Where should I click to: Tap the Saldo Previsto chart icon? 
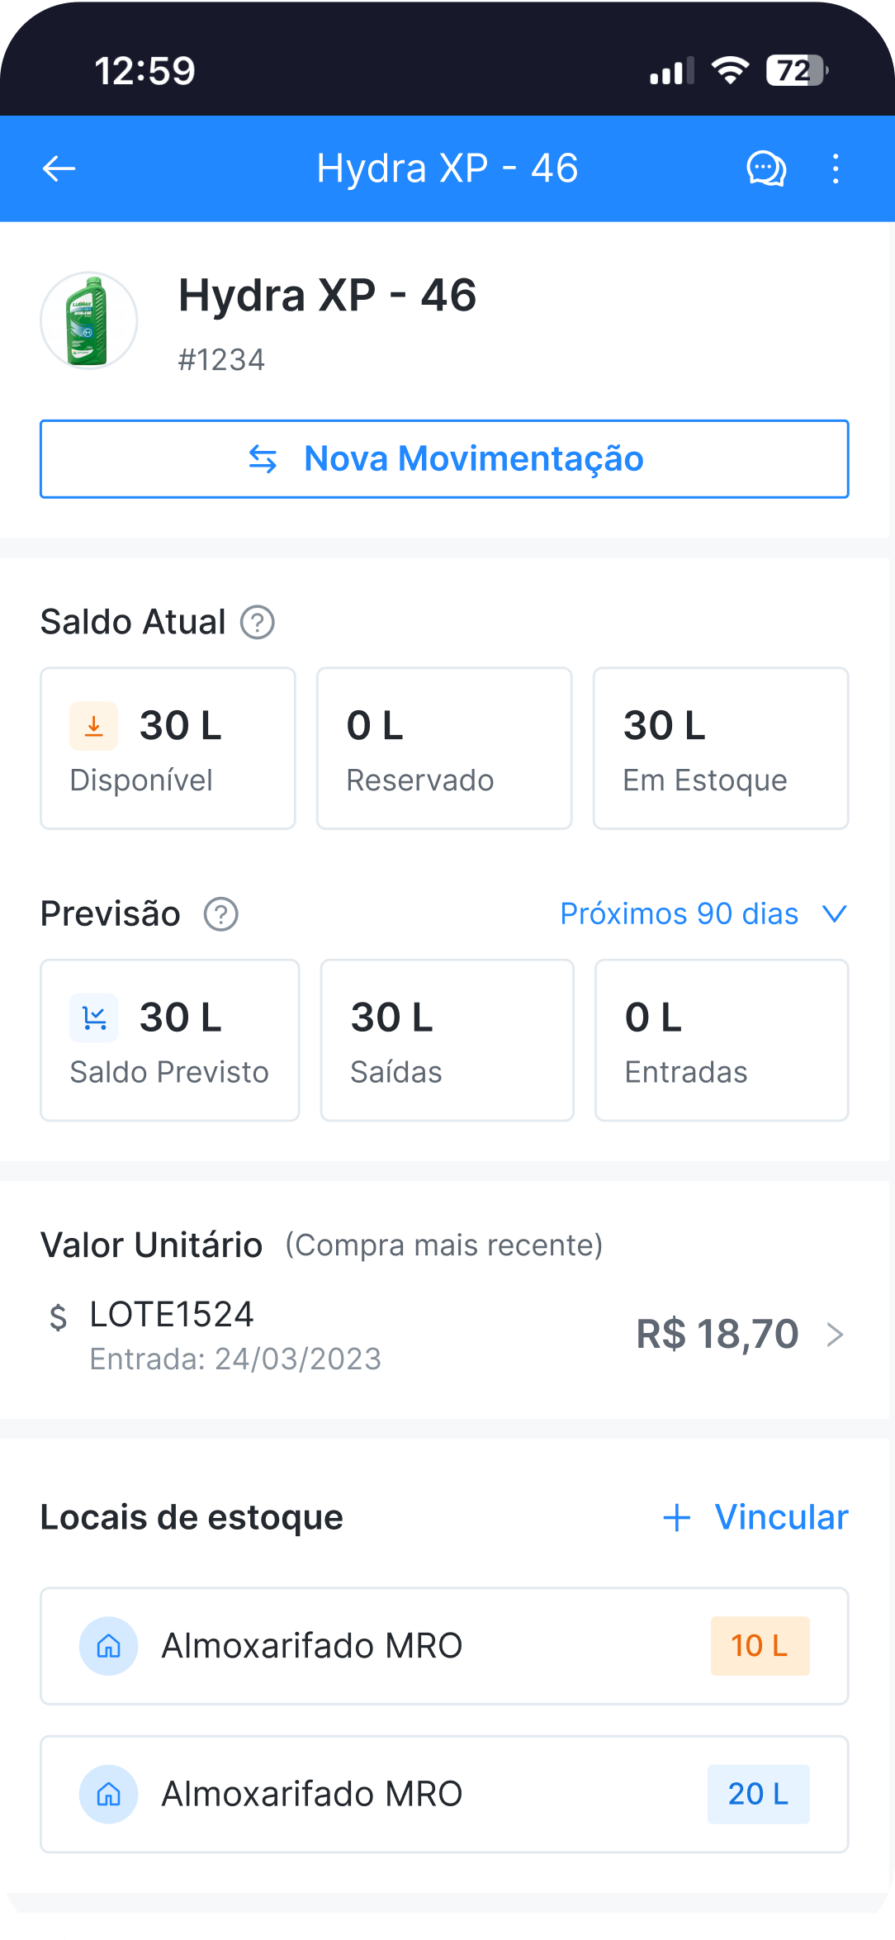[x=94, y=1018]
